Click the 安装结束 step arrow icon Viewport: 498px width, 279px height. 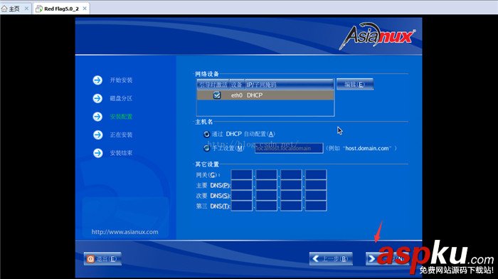coord(97,153)
